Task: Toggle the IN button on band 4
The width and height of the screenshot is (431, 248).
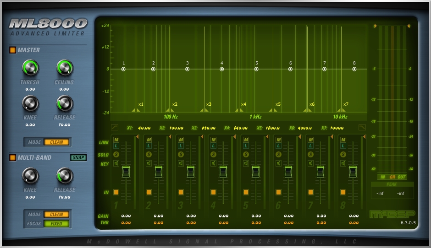Action: pyautogui.click(x=214, y=192)
